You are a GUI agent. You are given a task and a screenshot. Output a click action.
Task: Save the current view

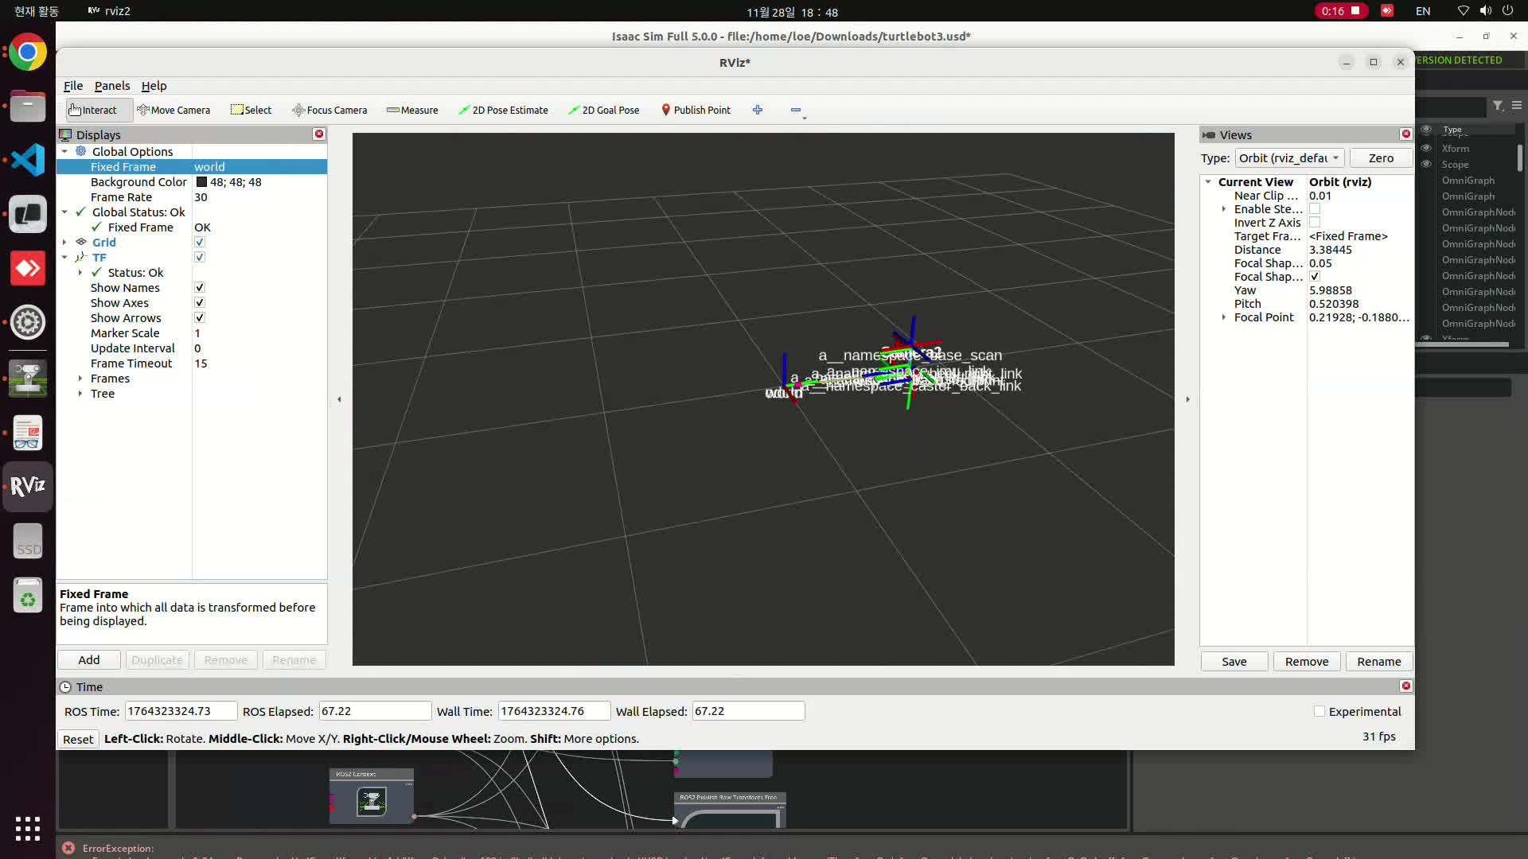(1234, 662)
